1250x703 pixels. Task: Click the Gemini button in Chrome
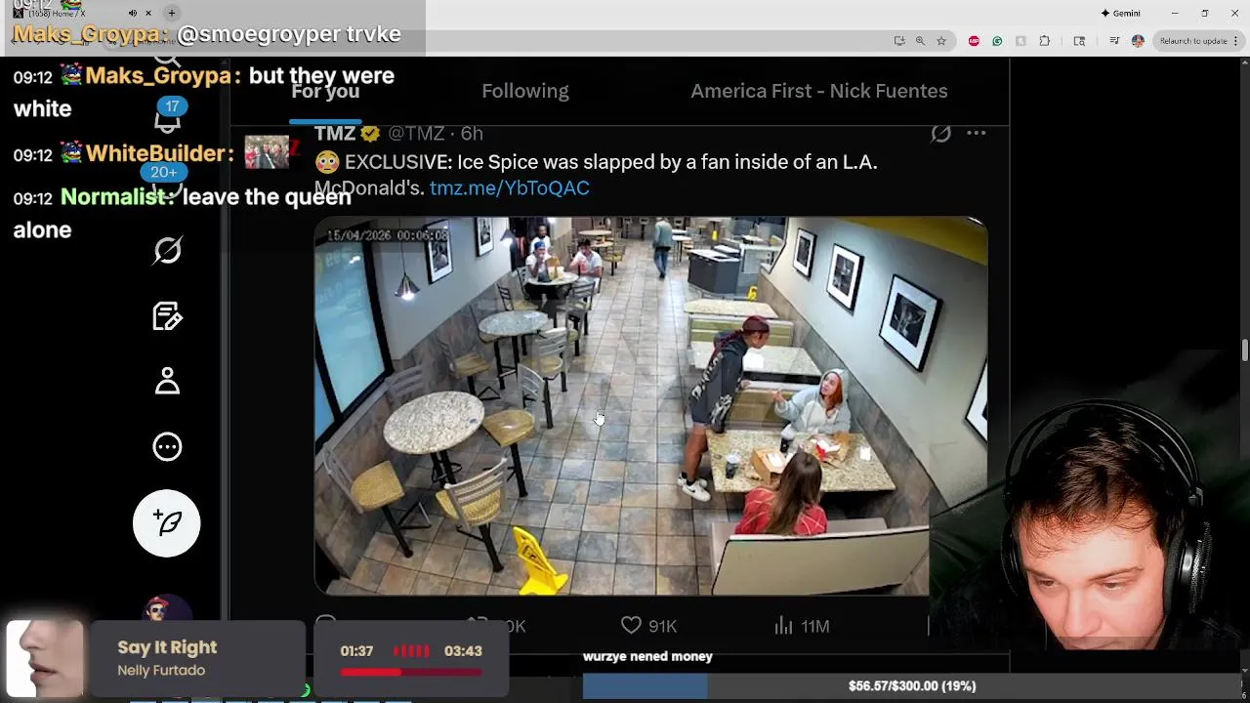click(x=1120, y=14)
